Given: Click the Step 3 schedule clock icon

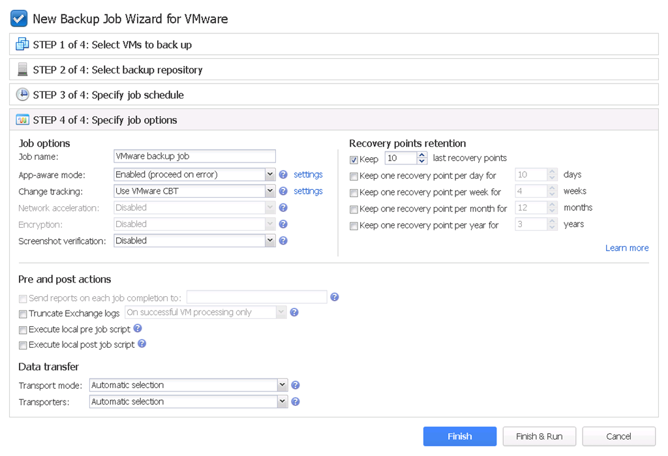Looking at the screenshot, I should click(22, 94).
